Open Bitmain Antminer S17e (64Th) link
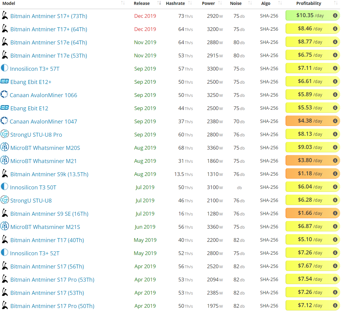 [49, 42]
